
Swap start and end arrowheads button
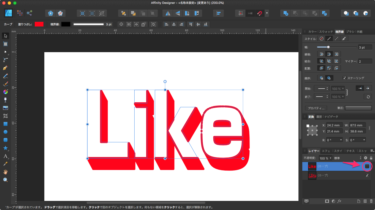click(x=368, y=97)
